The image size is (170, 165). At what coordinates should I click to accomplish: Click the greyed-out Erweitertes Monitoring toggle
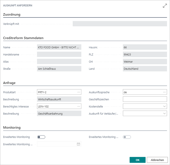(x=127, y=137)
